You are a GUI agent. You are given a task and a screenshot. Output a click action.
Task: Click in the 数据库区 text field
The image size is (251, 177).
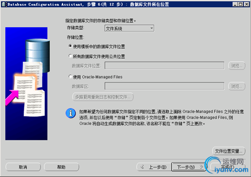(x=164, y=86)
